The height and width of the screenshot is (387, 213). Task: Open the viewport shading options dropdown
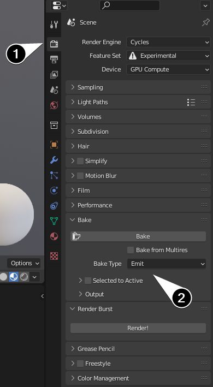pos(34,277)
